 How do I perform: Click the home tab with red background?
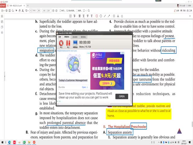tap(3, 5)
